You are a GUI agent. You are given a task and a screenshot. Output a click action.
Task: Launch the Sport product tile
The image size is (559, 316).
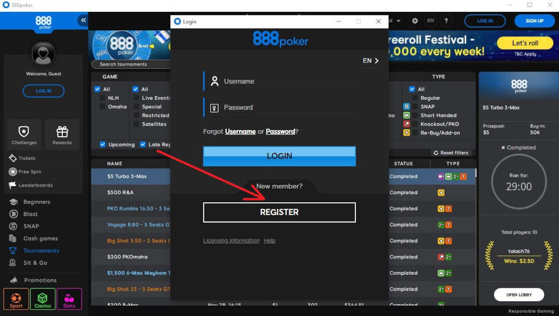tap(16, 299)
